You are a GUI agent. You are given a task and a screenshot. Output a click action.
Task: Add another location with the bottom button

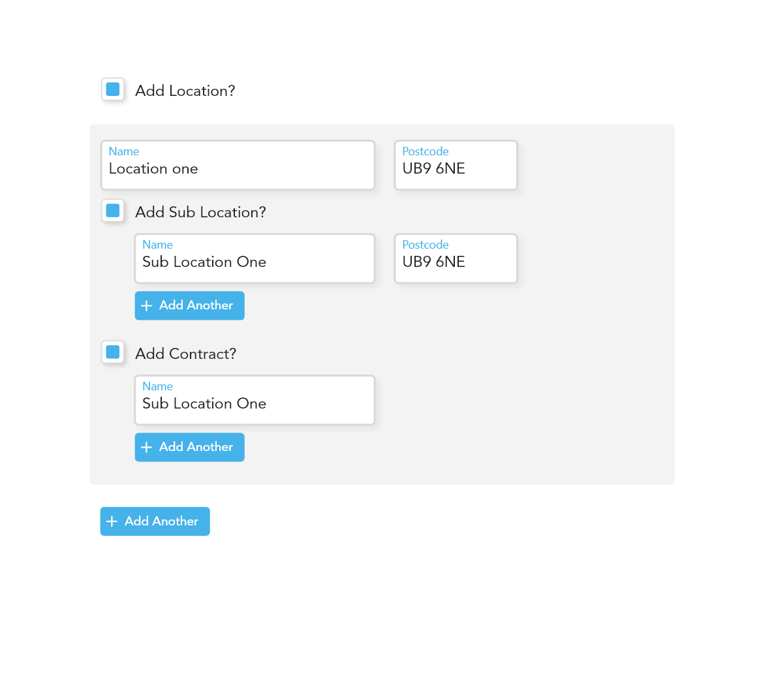click(x=155, y=521)
